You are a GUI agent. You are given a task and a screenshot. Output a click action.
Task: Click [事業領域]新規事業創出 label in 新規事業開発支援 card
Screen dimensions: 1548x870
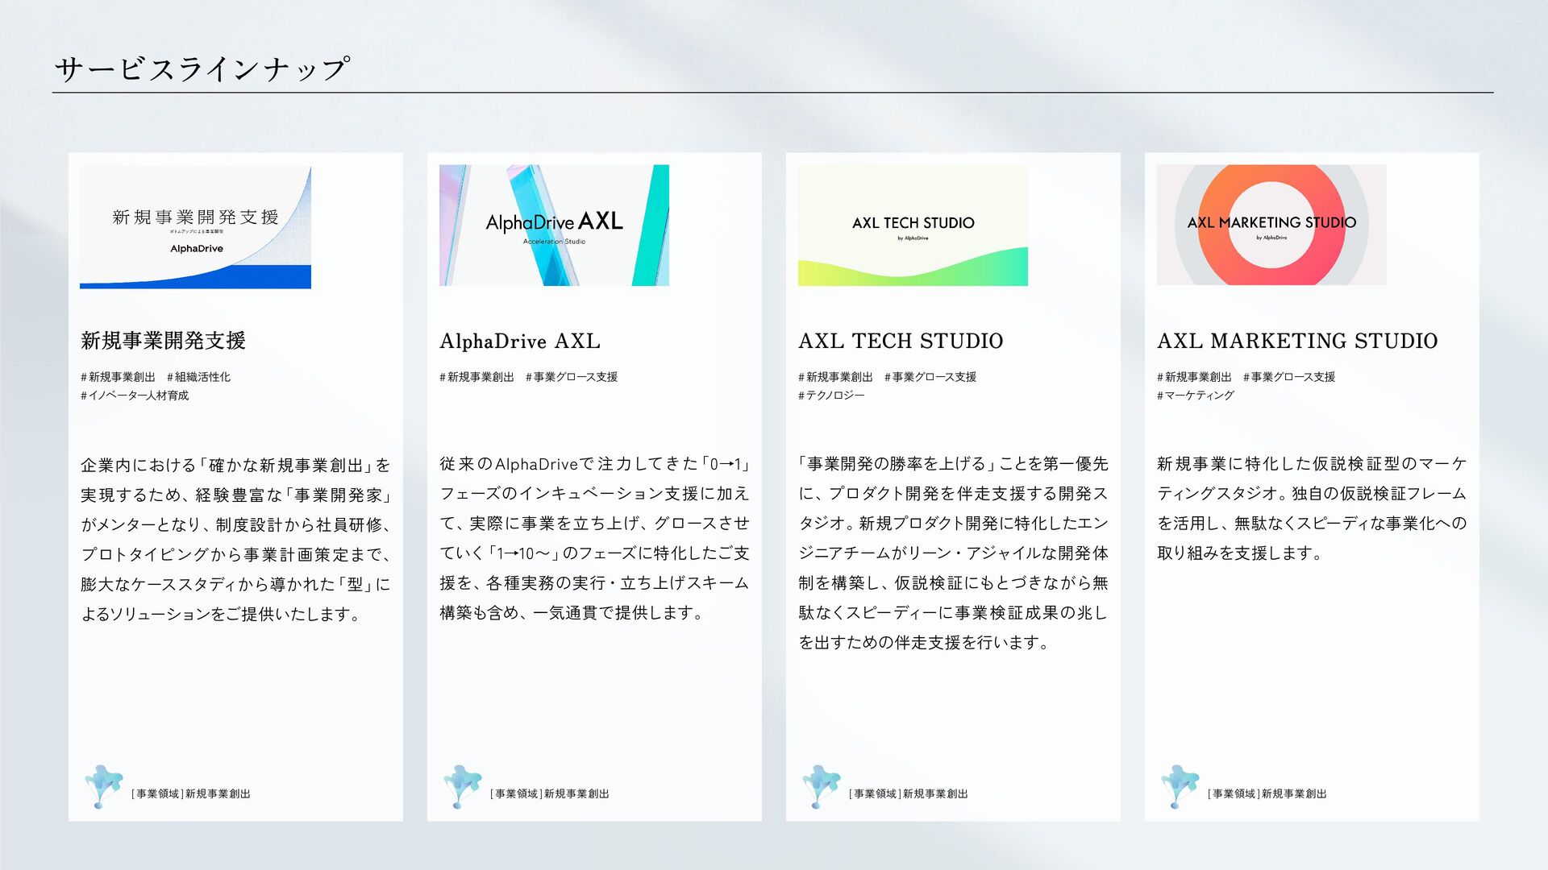(x=191, y=794)
